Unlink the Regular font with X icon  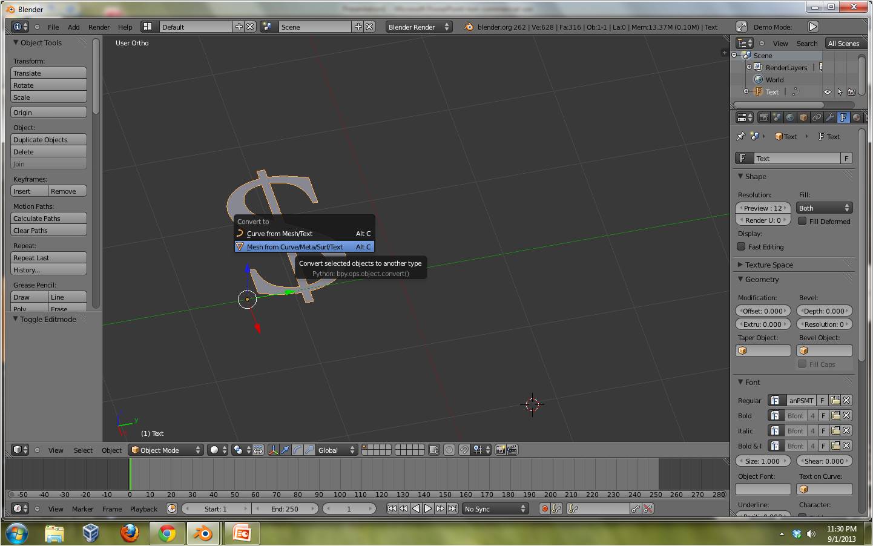(846, 400)
